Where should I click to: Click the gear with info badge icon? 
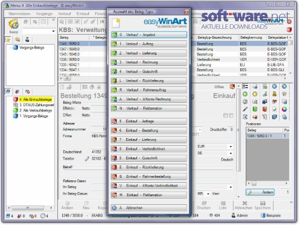pos(284,117)
